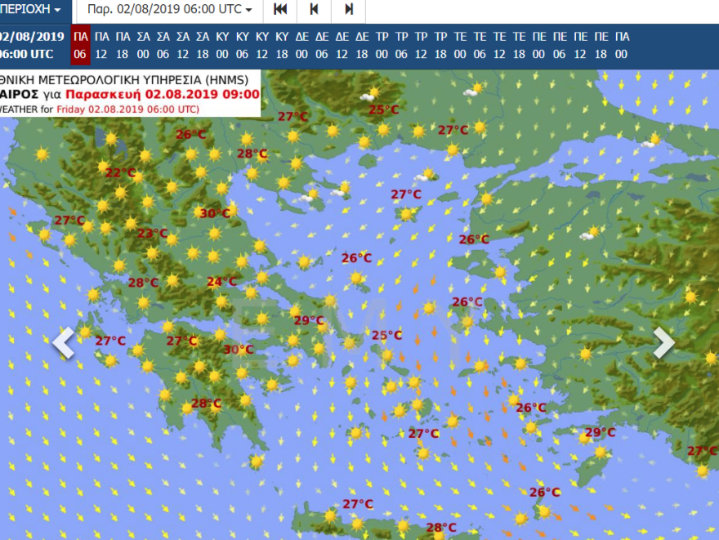Select the ΚΥ 00 forecast slot

tap(222, 45)
